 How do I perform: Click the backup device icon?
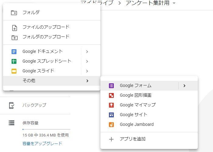pyautogui.click(x=12, y=105)
